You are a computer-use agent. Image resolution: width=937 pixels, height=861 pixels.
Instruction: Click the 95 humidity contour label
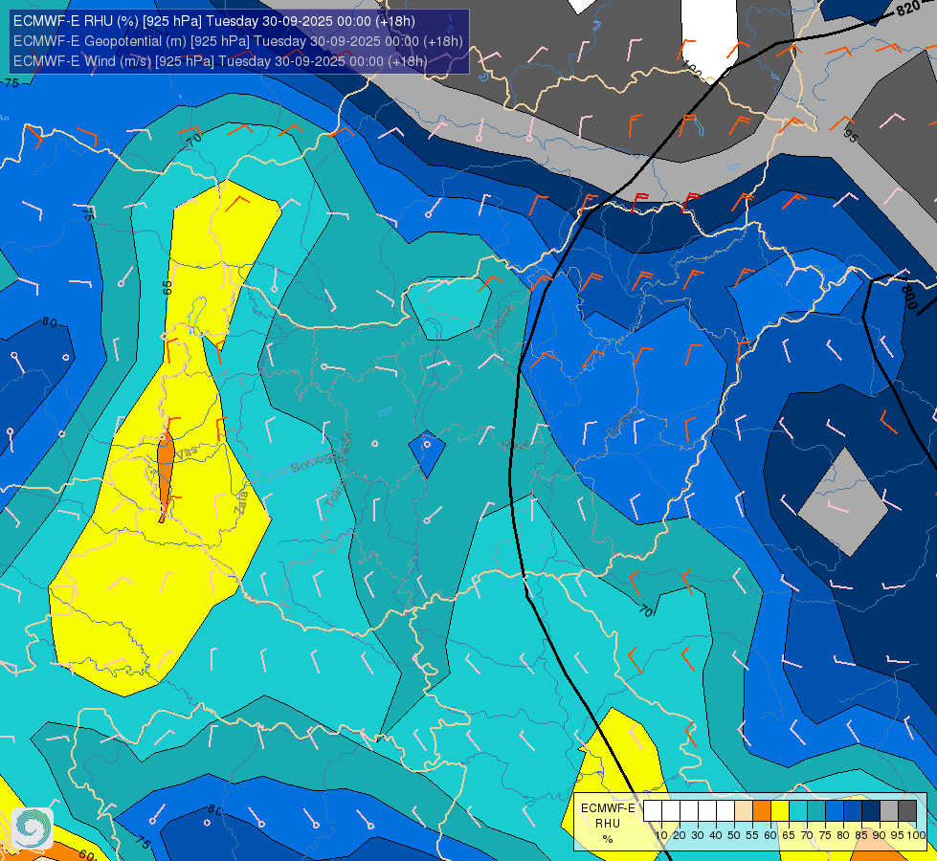point(850,136)
